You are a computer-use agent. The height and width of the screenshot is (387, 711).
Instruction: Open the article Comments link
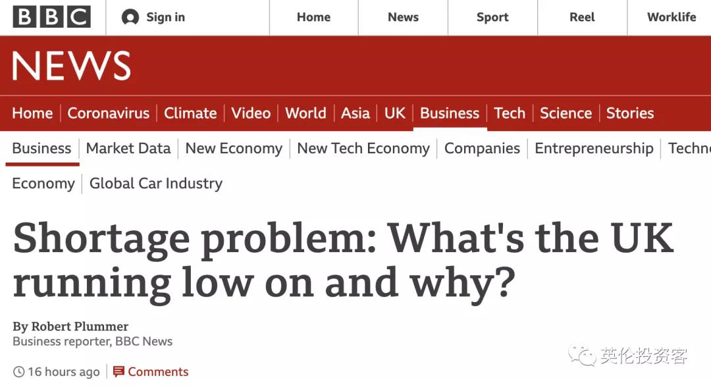158,372
